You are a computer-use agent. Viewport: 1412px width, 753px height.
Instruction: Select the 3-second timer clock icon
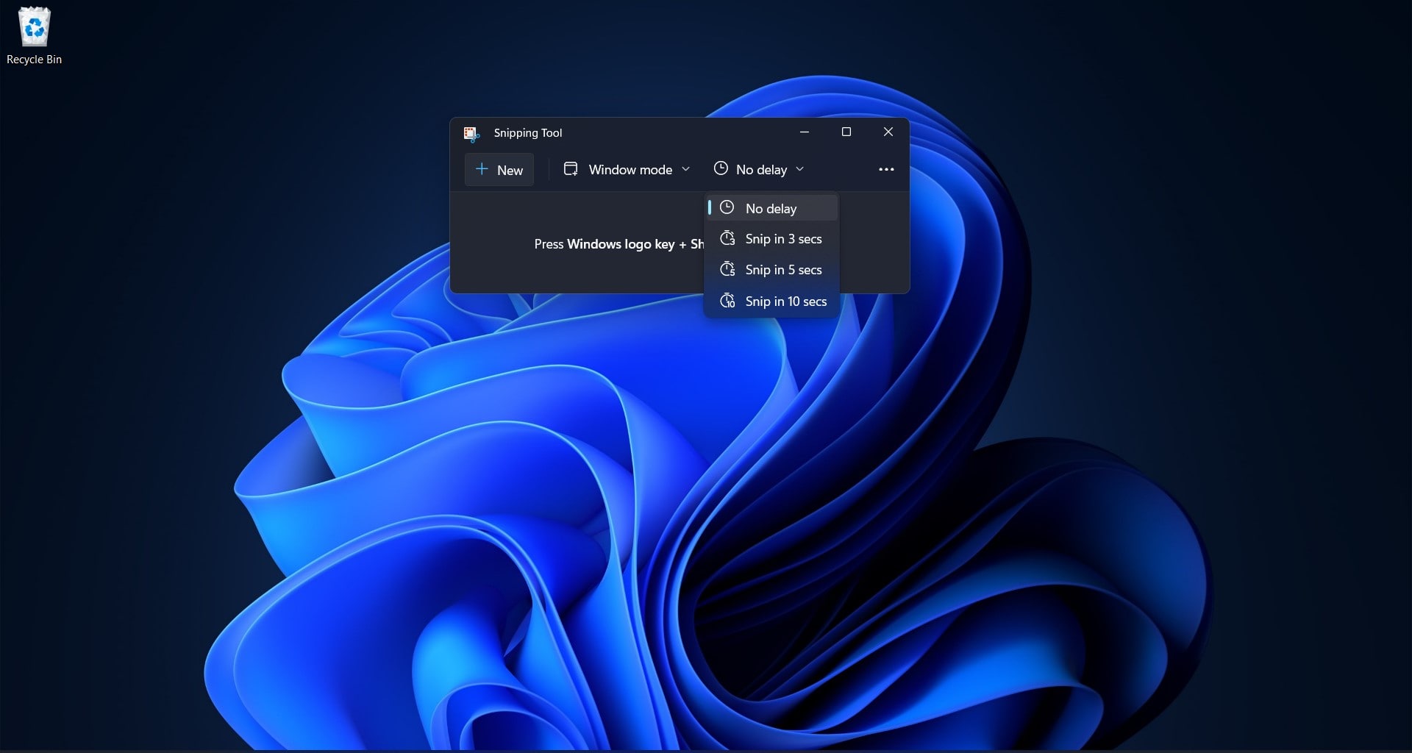[x=728, y=238]
